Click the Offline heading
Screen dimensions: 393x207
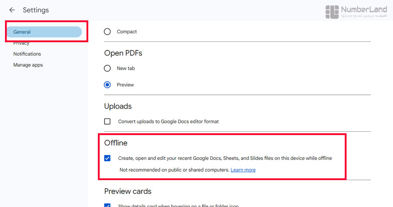[x=116, y=143]
